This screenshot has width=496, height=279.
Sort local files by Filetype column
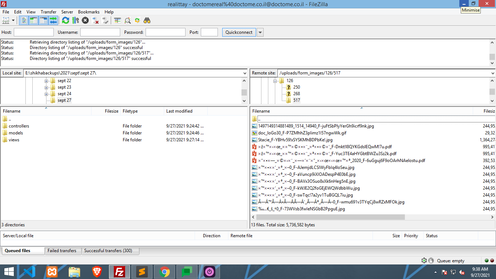pyautogui.click(x=142, y=111)
